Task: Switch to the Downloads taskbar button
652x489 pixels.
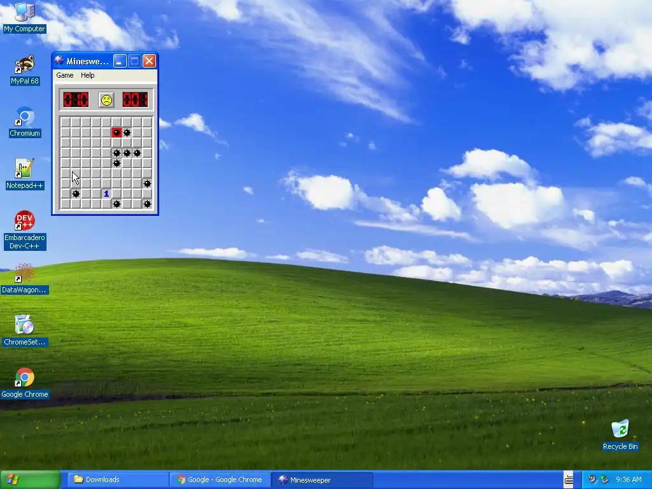Action: [x=117, y=480]
